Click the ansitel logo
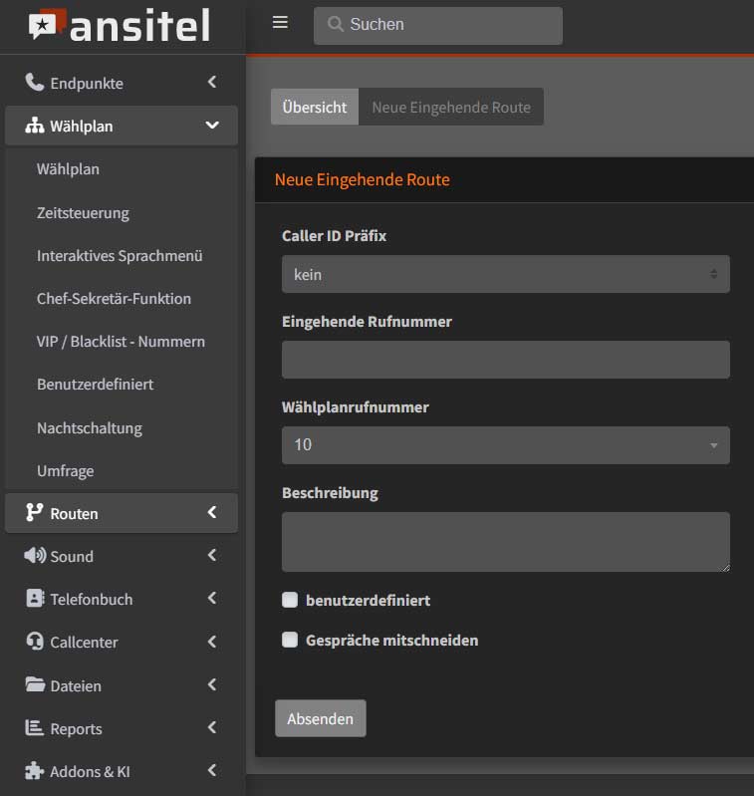Screen dimensions: 754x796 (x=120, y=25)
